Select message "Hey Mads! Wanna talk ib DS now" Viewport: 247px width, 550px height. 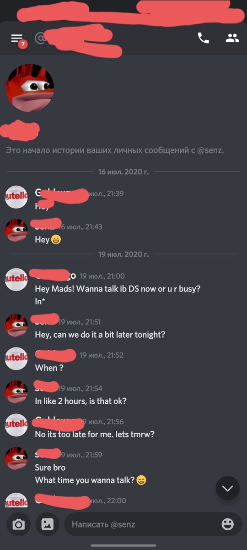tap(118, 289)
